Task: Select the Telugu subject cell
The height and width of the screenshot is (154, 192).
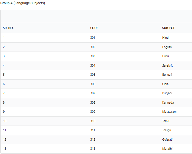Action: 166,130
